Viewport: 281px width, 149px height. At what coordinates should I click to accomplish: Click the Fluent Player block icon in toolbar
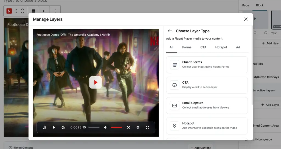[x=9, y=11]
